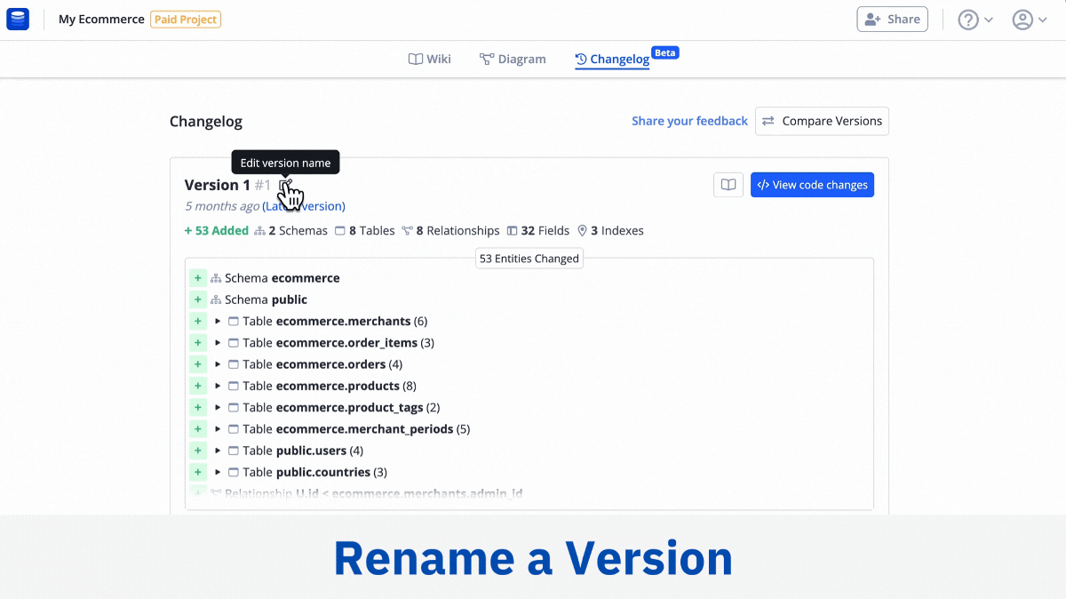Image resolution: width=1066 pixels, height=599 pixels.
Task: Expand the ecommerce.orders table row
Action: (x=218, y=364)
